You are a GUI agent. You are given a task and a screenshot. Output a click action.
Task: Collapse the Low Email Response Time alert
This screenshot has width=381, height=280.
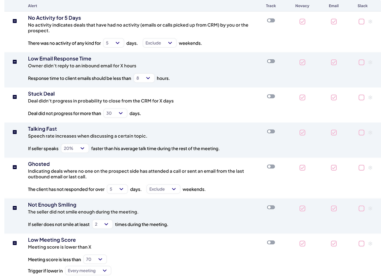point(15,62)
